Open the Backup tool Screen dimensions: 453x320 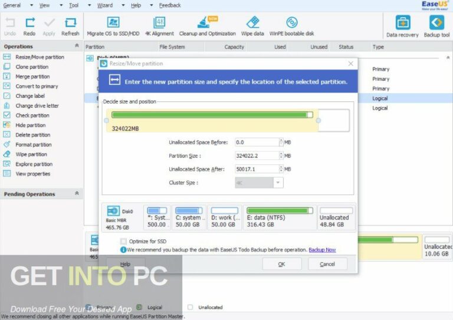click(436, 27)
